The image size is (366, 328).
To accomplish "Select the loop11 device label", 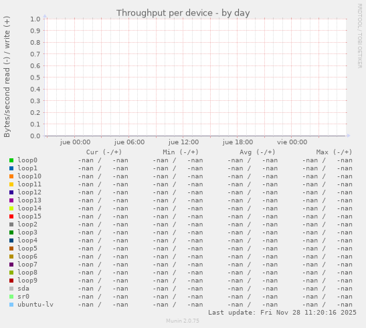I will (29, 184).
